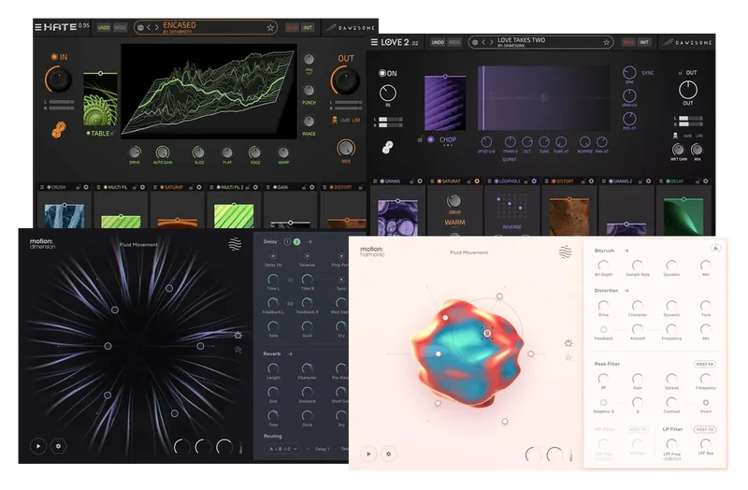Click LOVE 2 limiter skull icon
Viewport: 748px width, 490px height.
[675, 136]
